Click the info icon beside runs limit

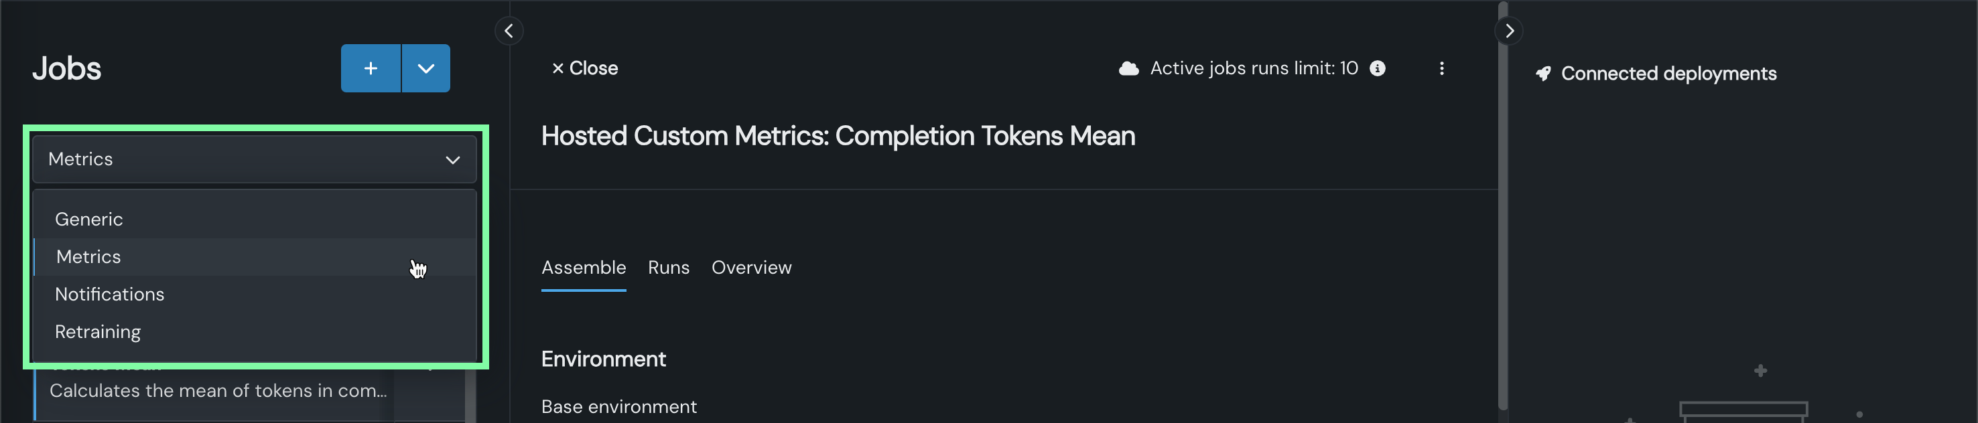click(1378, 68)
